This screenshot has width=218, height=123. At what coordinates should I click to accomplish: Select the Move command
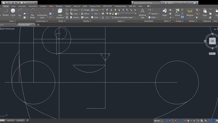click(x=74, y=10)
